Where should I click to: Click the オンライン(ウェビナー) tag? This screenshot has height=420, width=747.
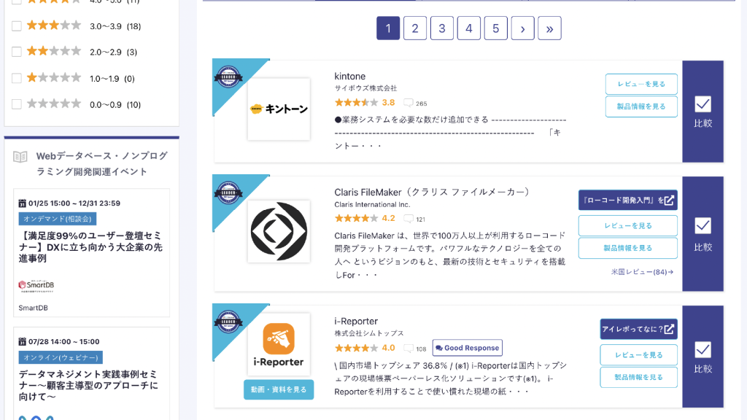click(x=61, y=357)
